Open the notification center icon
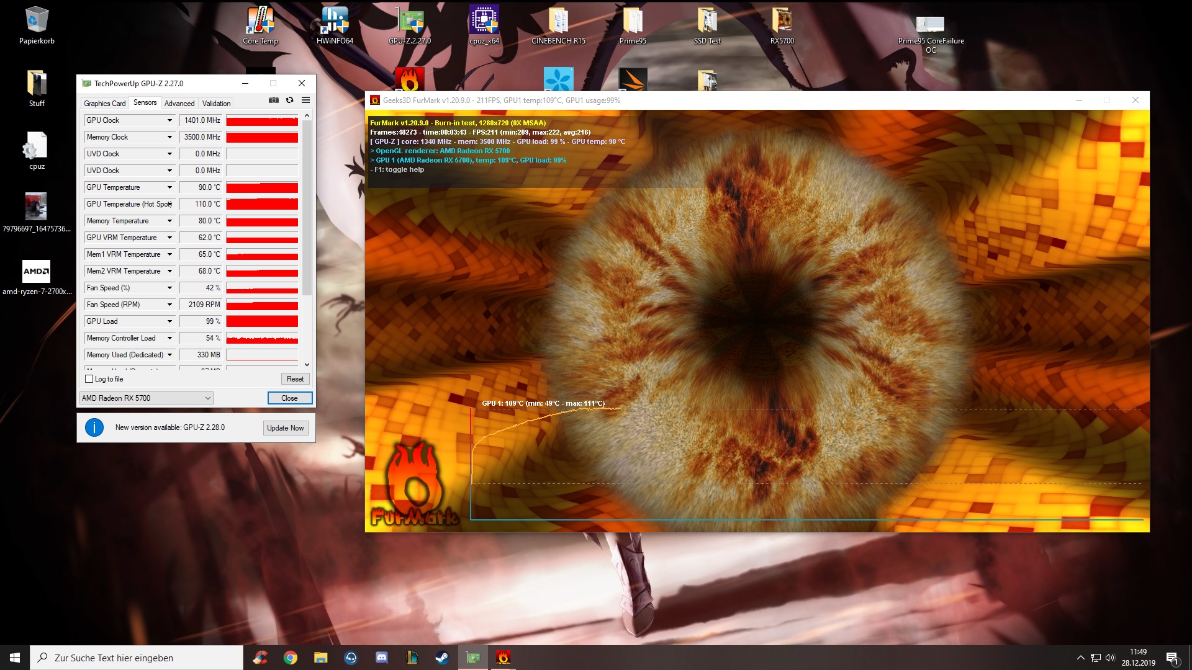This screenshot has height=670, width=1192. tap(1172, 658)
